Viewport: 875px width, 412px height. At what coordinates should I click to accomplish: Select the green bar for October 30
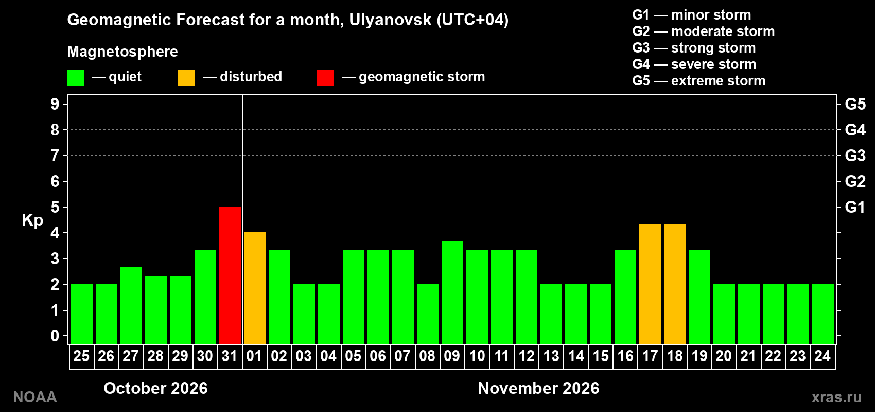(205, 297)
